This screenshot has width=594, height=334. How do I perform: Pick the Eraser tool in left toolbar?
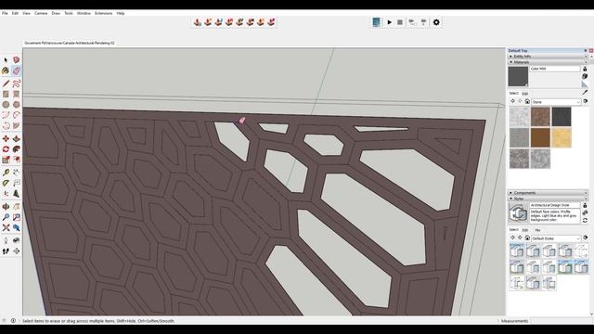pyautogui.click(x=17, y=71)
